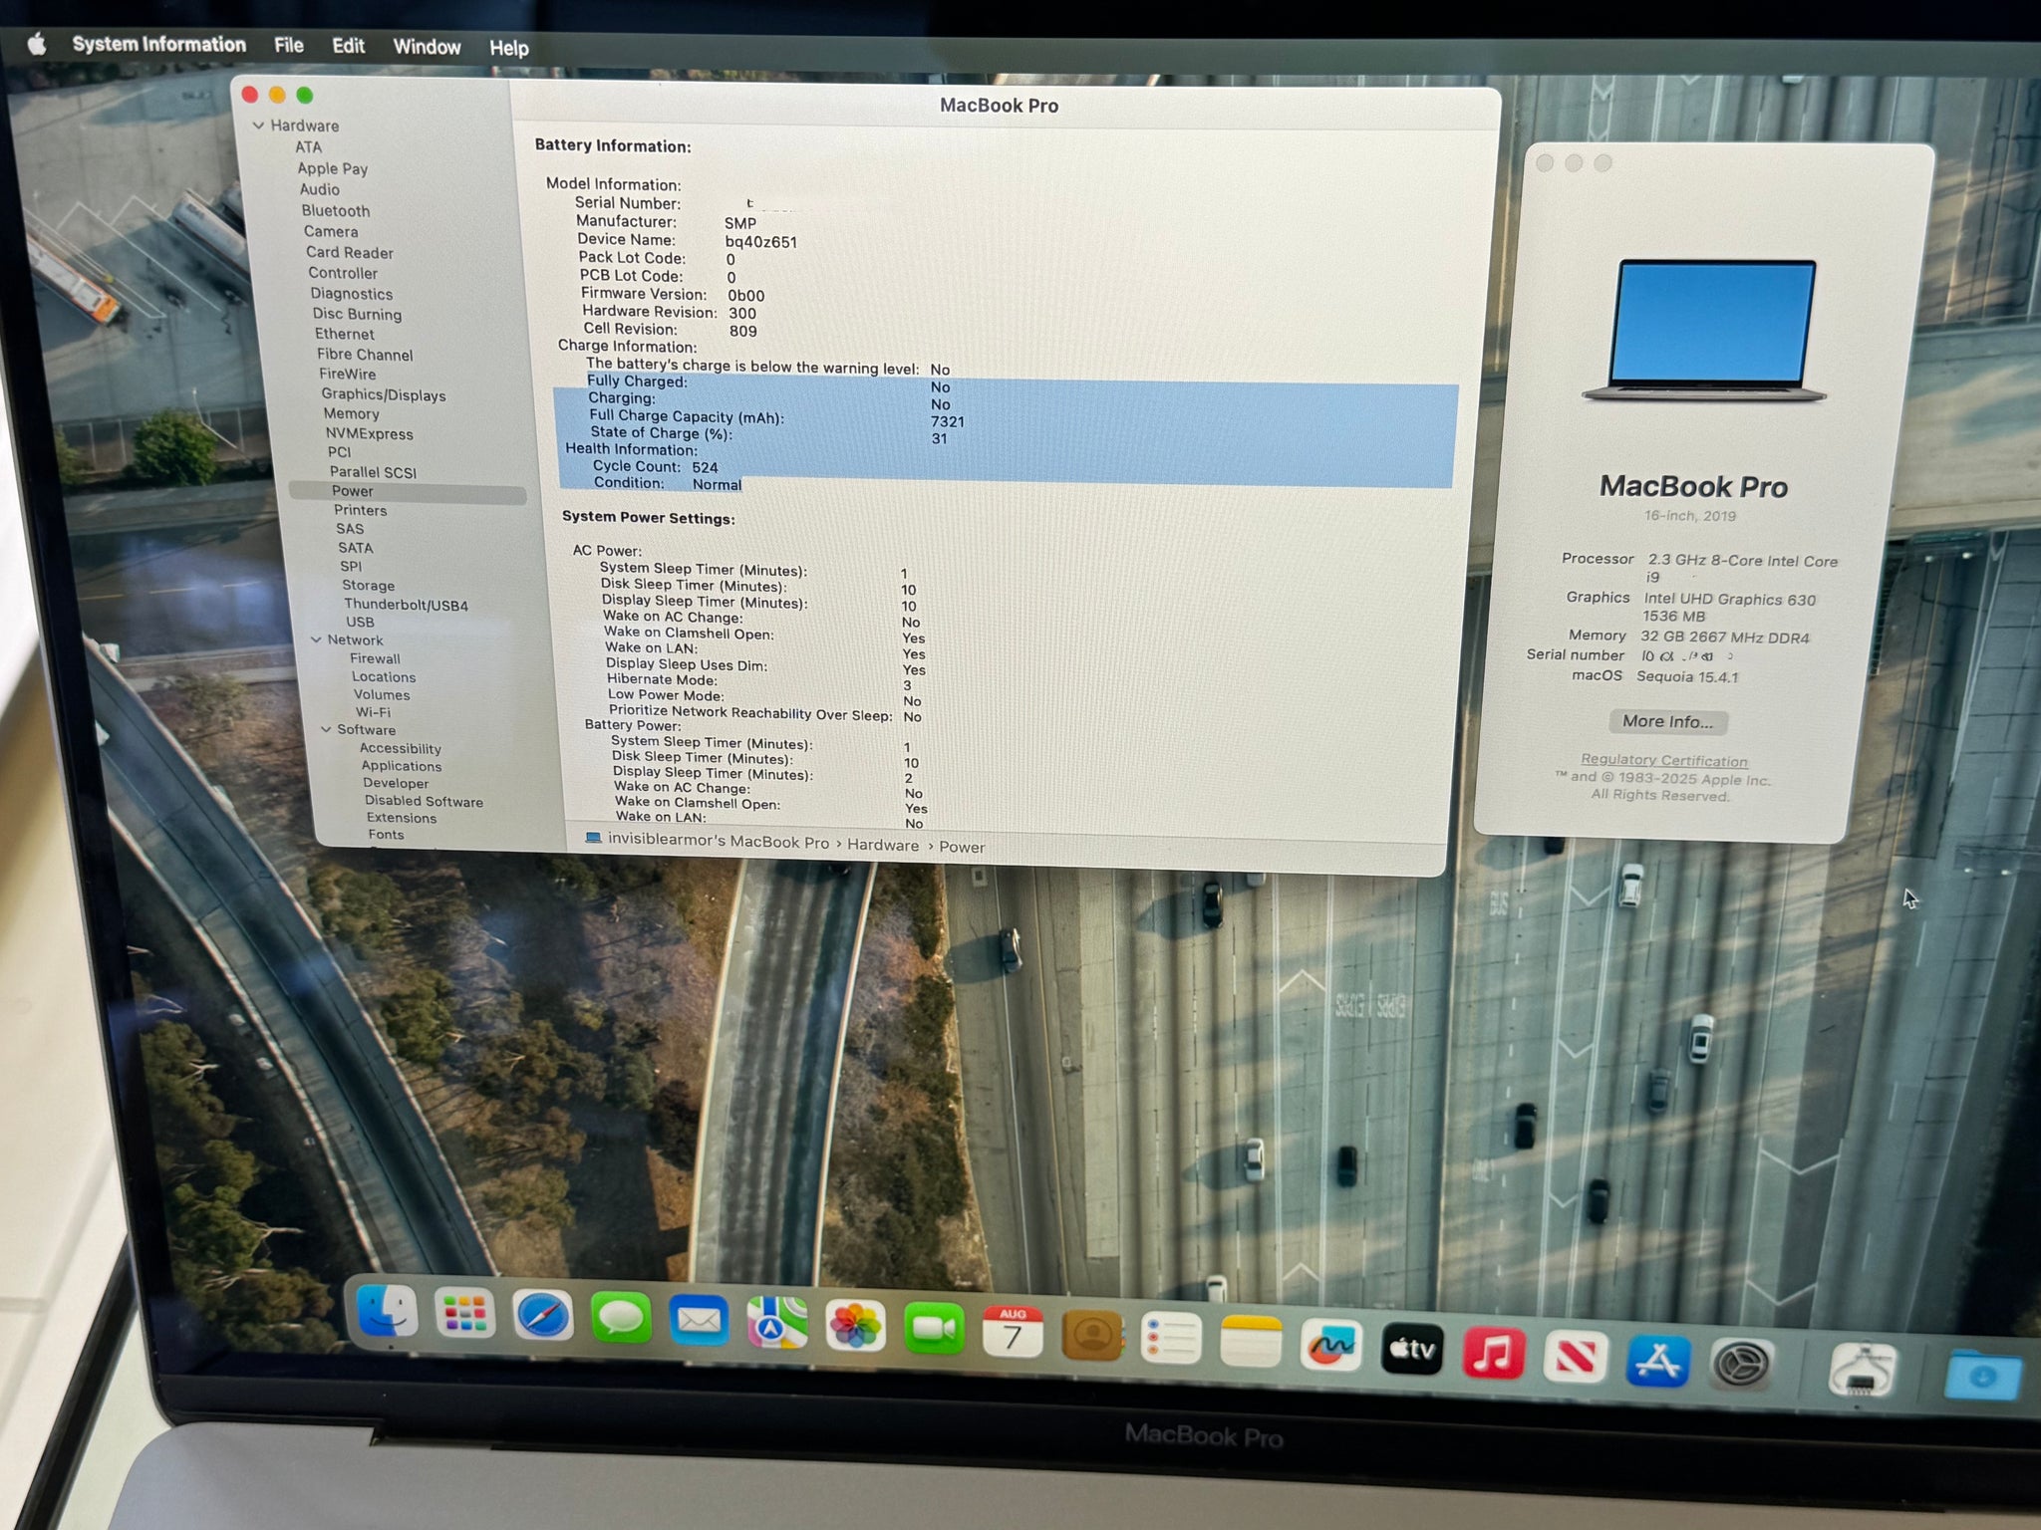Select Thunderbolt/USB4 in the sidebar
This screenshot has height=1530, width=2041.
point(406,605)
